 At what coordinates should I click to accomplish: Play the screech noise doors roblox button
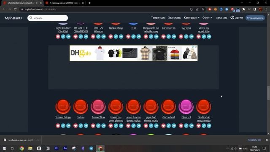pos(133,107)
